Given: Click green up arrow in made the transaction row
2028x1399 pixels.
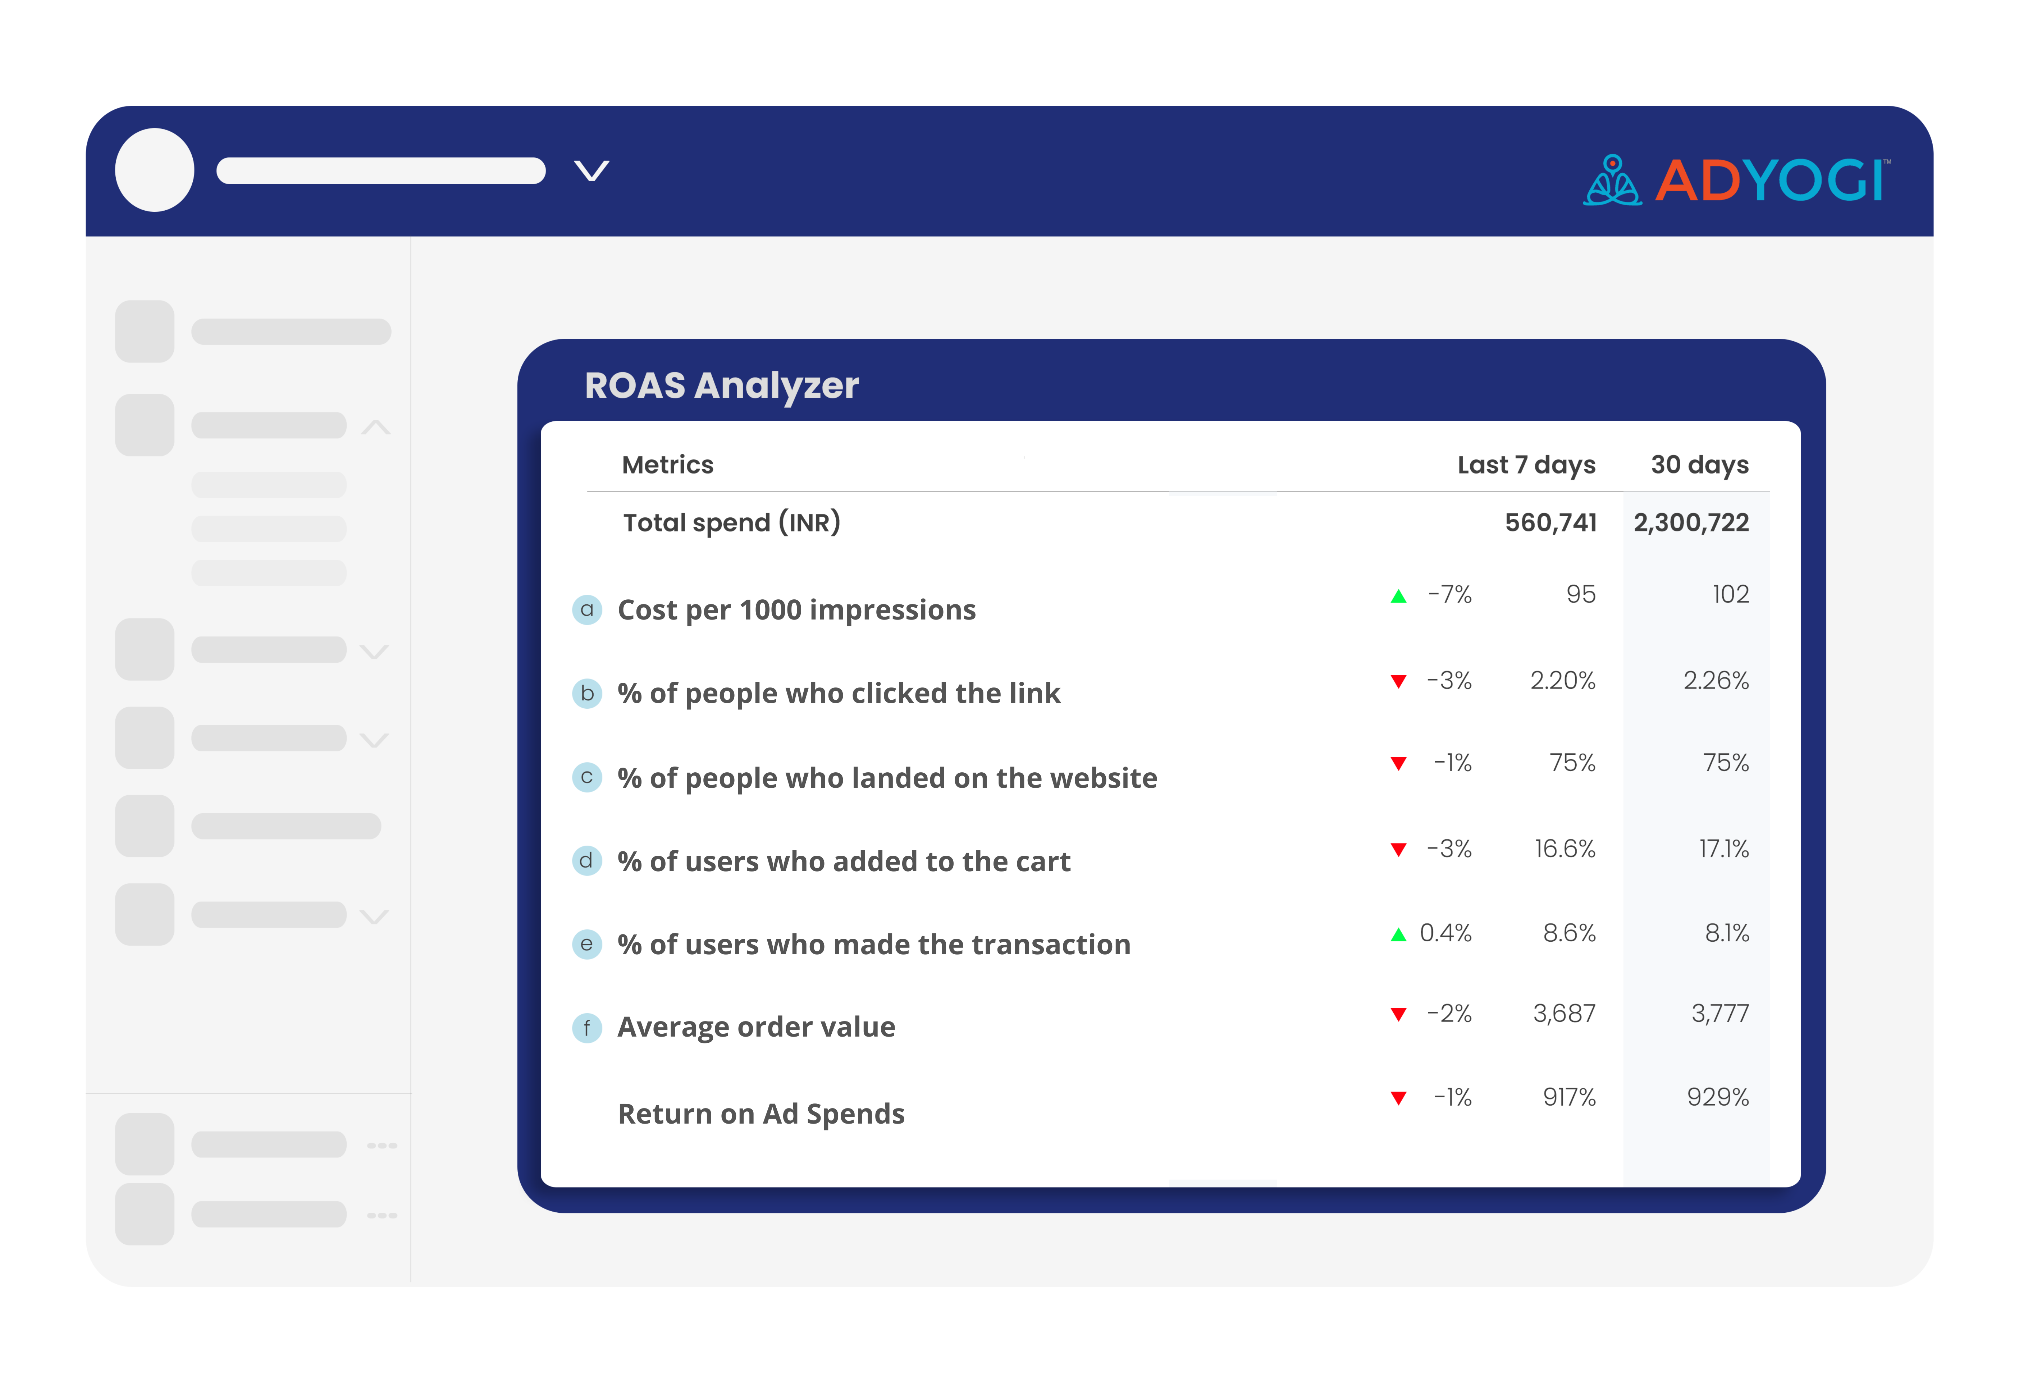Looking at the screenshot, I should (x=1399, y=934).
